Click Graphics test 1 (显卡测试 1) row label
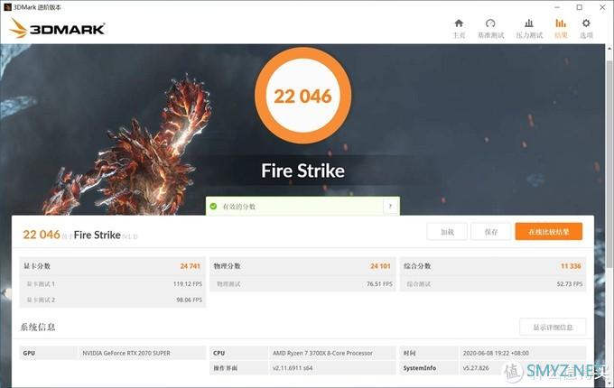 click(41, 284)
